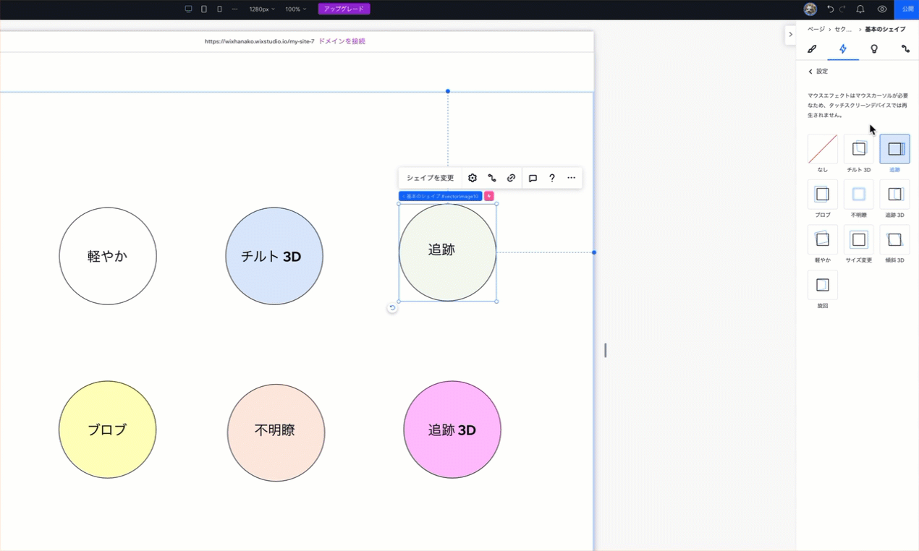The width and height of the screenshot is (919, 551).
Task: Select the サイズ変更 mouse effect
Action: click(859, 239)
